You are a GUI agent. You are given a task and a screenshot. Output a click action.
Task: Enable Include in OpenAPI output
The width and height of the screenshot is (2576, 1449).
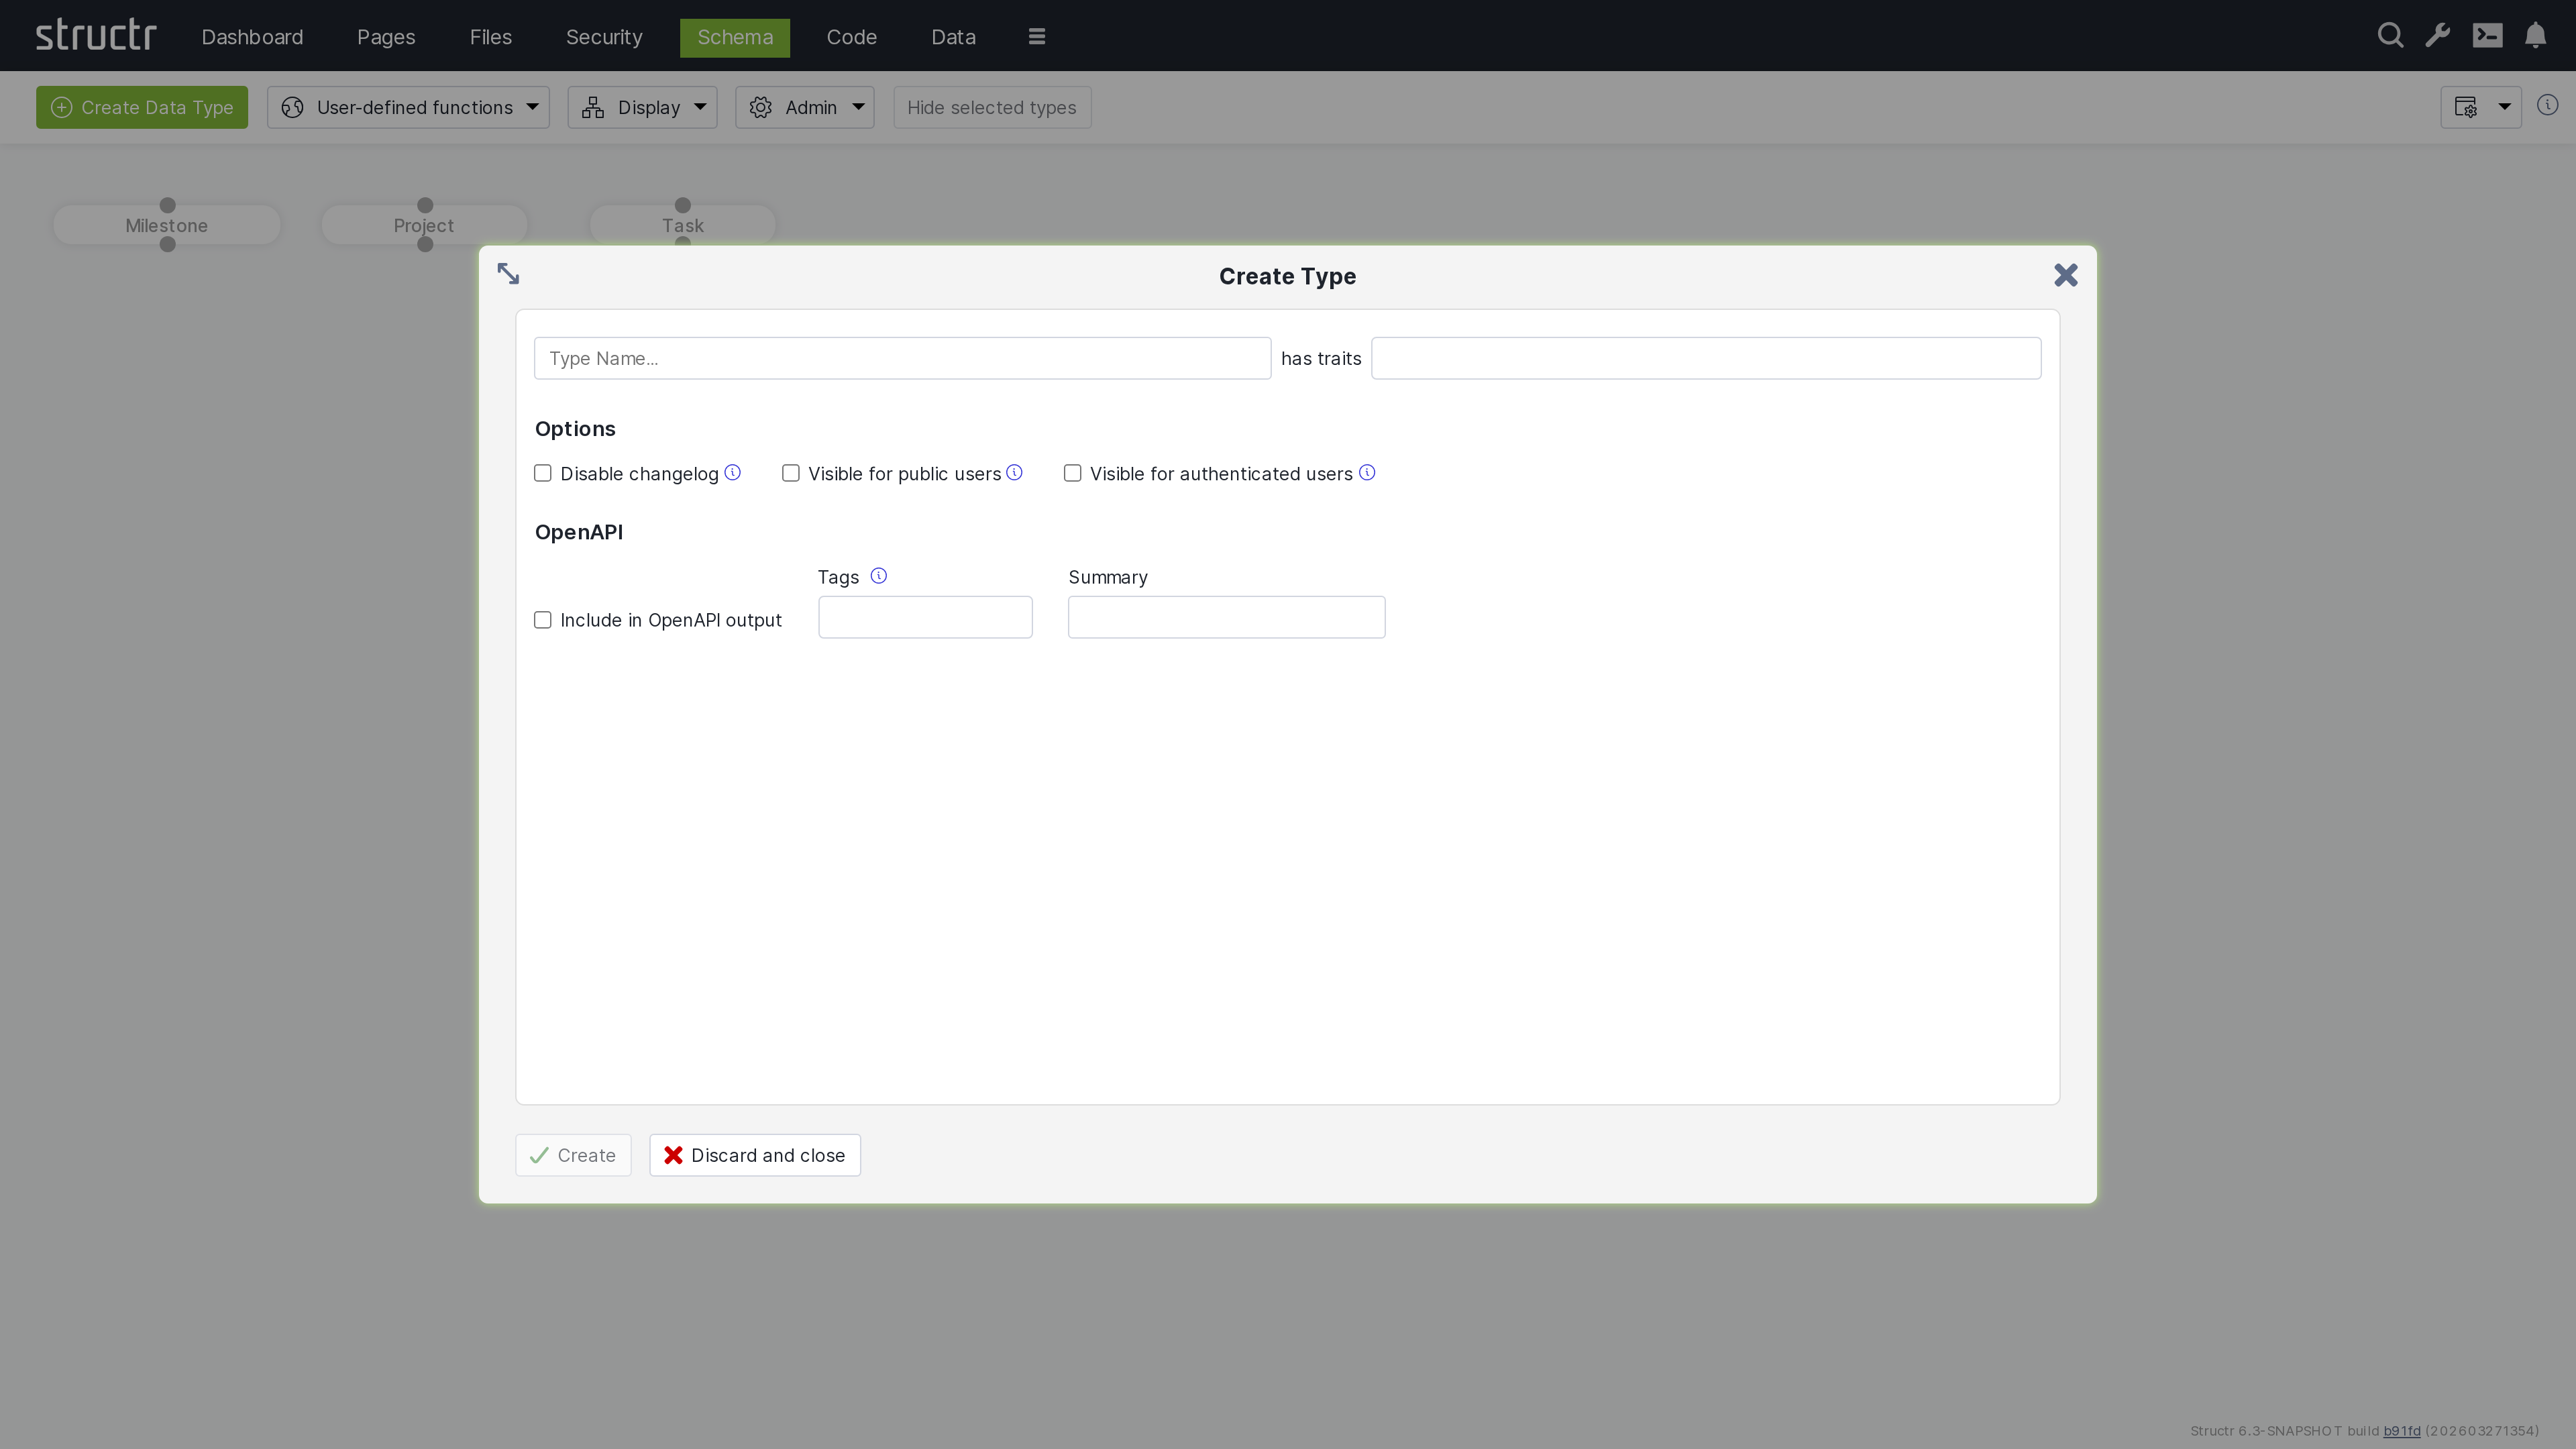tap(543, 619)
